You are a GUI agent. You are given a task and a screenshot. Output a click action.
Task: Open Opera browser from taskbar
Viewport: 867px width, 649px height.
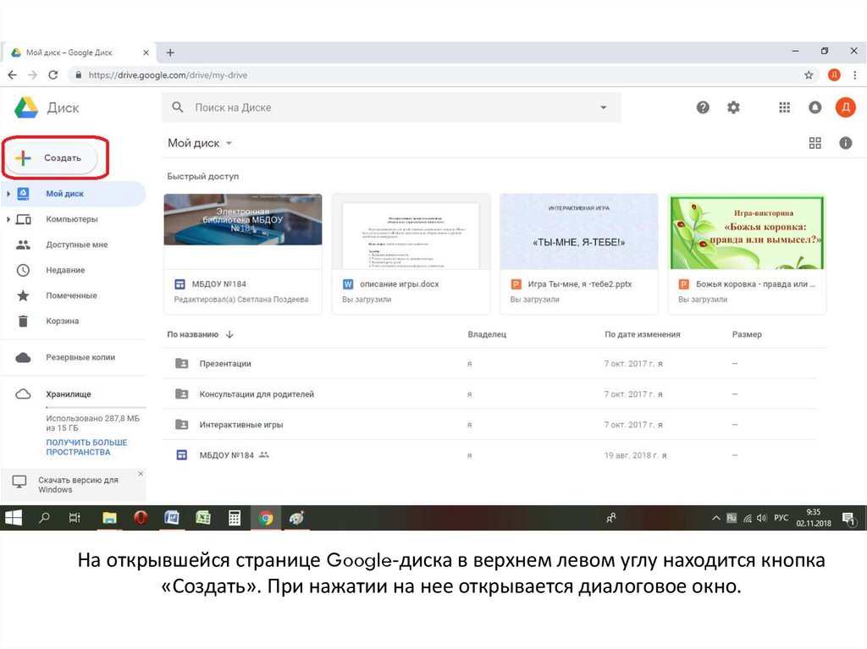click(x=141, y=518)
